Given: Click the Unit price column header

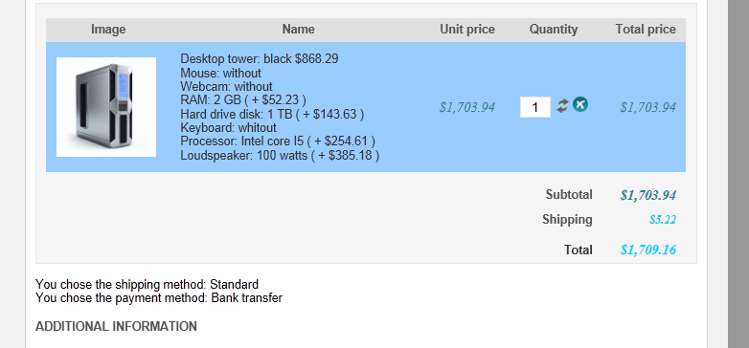Looking at the screenshot, I should pyautogui.click(x=467, y=30).
